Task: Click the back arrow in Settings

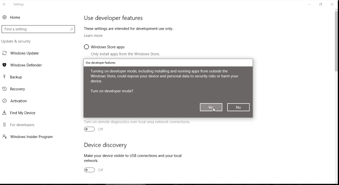Action: pos(4,4)
